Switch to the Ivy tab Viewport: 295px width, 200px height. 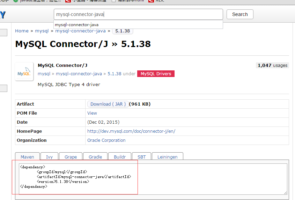point(49,157)
